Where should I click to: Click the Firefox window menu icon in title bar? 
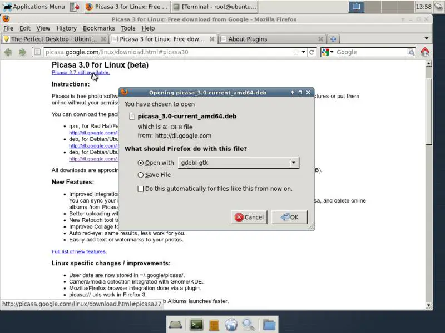pos(6,19)
